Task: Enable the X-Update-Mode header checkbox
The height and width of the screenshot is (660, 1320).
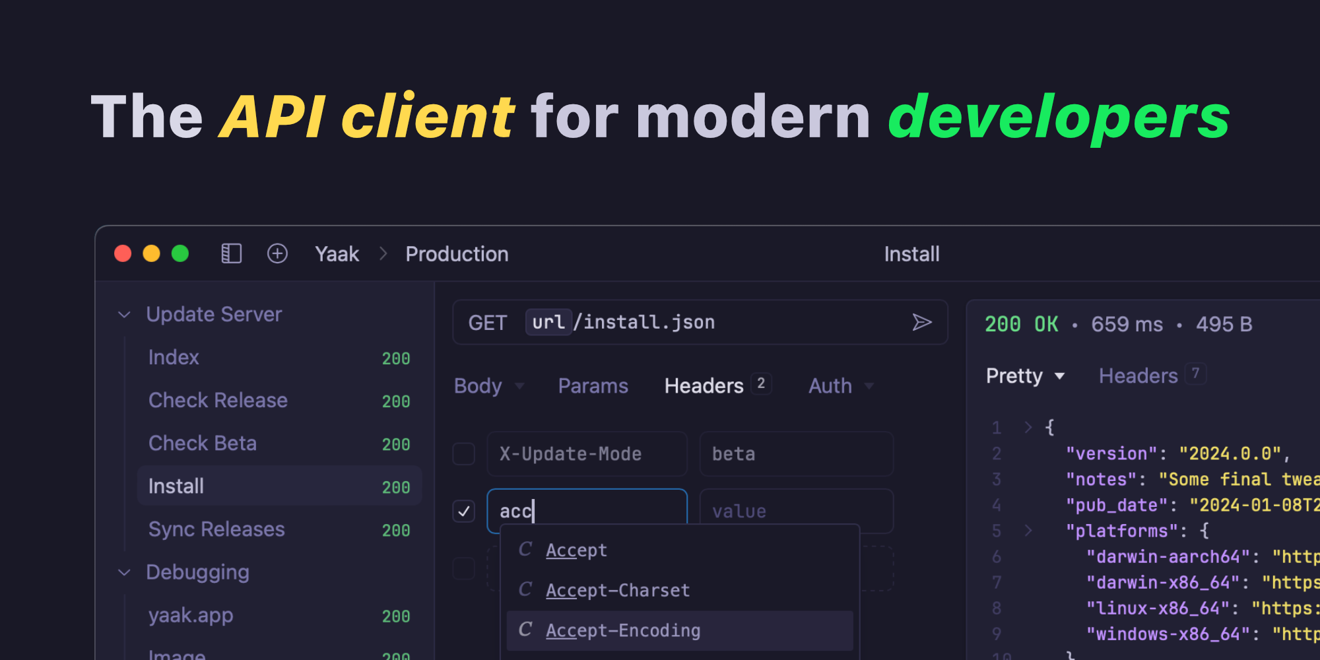Action: coord(463,454)
